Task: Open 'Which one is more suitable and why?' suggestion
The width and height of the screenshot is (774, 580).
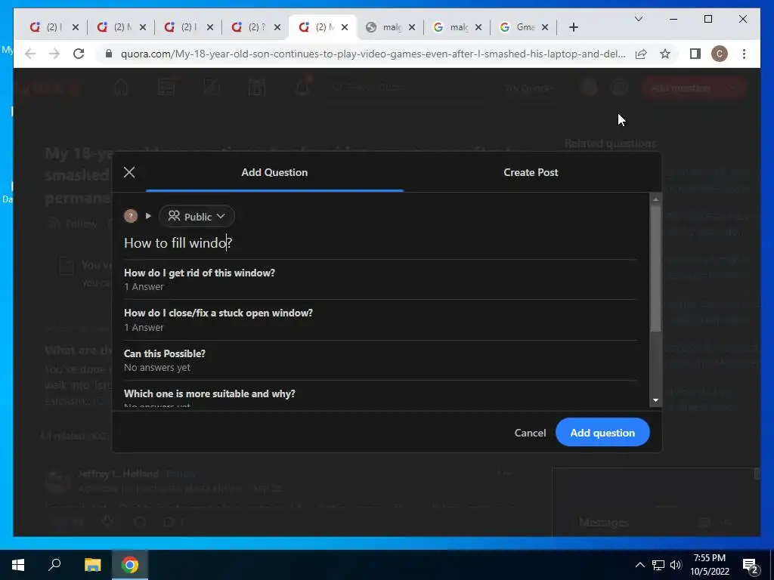Action: (x=380, y=396)
